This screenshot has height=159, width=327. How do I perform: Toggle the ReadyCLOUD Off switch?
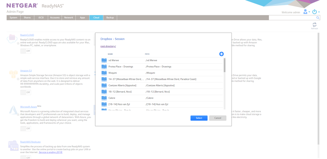coord(26,51)
